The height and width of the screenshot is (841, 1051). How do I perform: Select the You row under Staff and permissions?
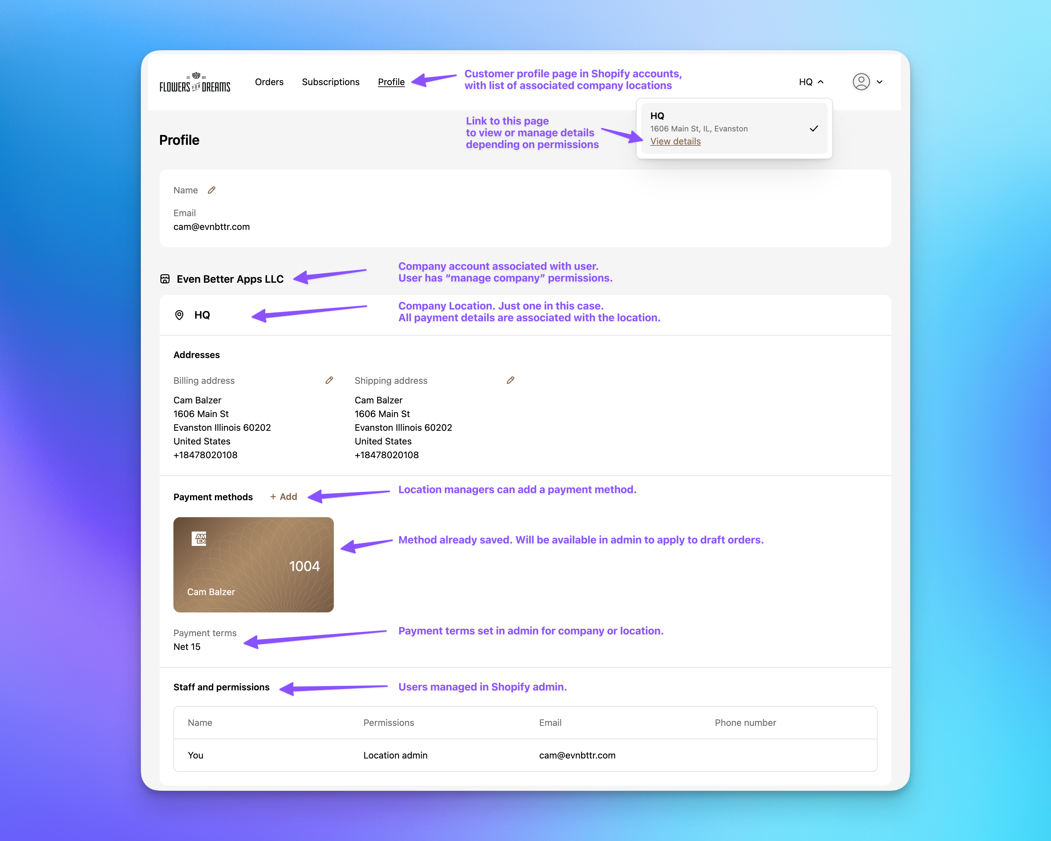pos(196,755)
